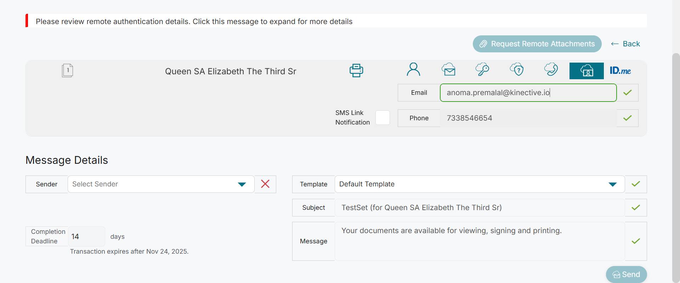The image size is (680, 283).
Task: Click into the Email input field
Action: point(528,93)
